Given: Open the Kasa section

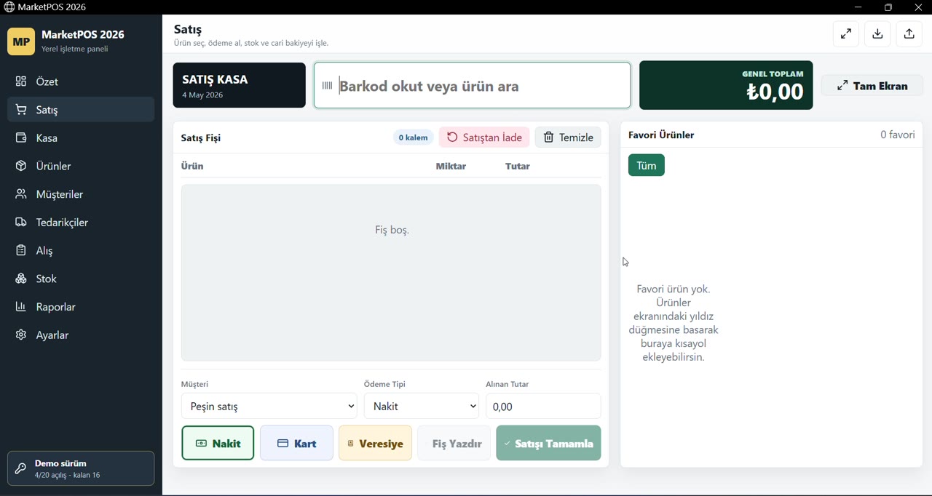Looking at the screenshot, I should [x=81, y=138].
